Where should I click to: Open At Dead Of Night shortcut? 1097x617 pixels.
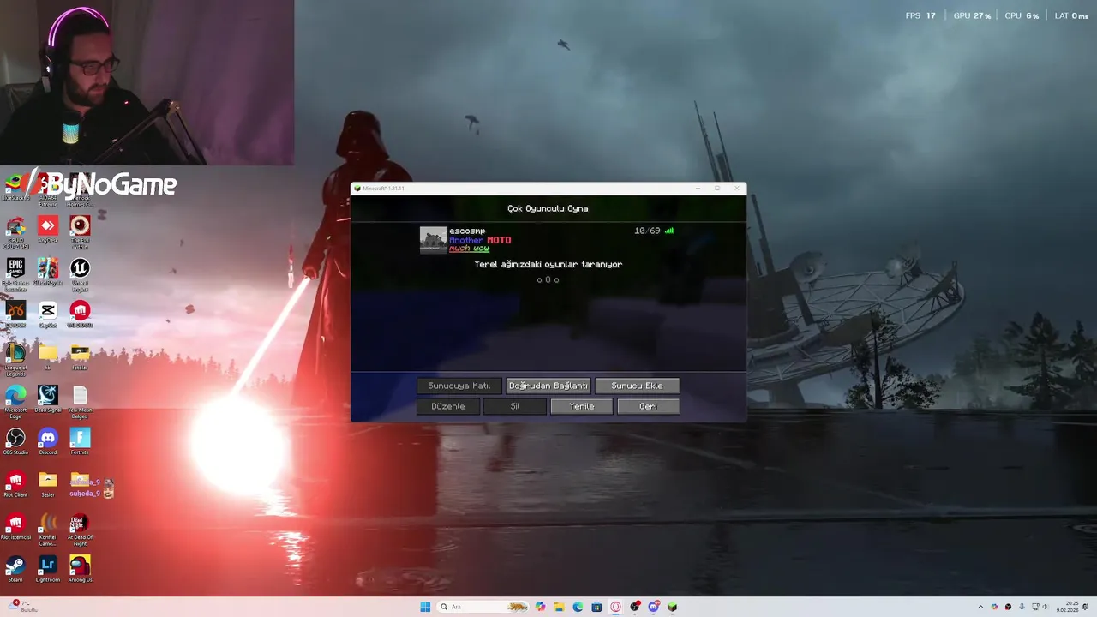pos(80,529)
